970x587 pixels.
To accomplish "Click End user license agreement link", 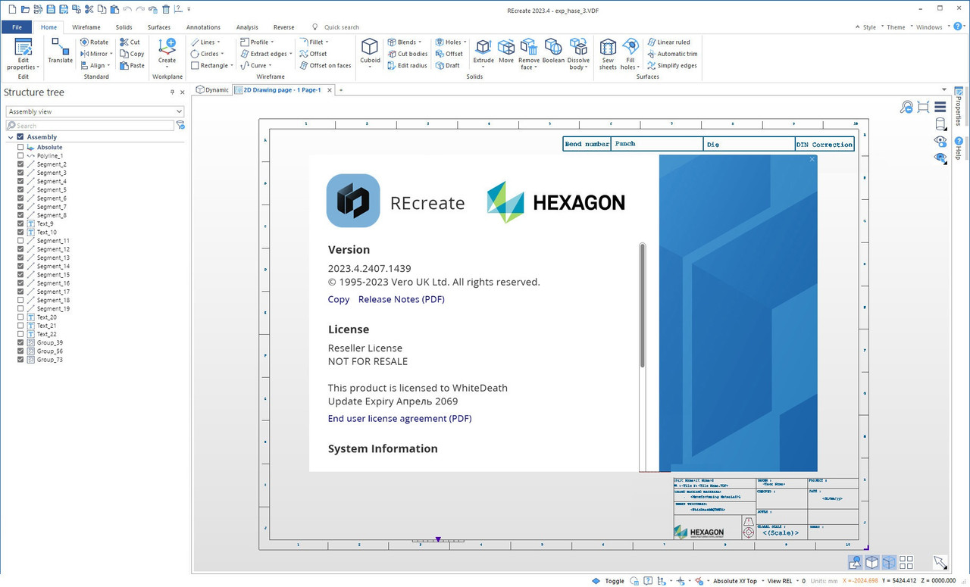I will pyautogui.click(x=400, y=418).
